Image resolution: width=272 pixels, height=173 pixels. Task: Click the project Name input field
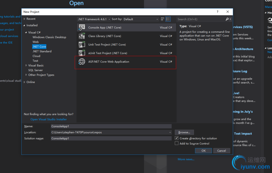(111, 126)
